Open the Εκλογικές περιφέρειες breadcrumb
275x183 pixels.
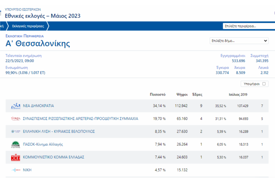(27, 26)
